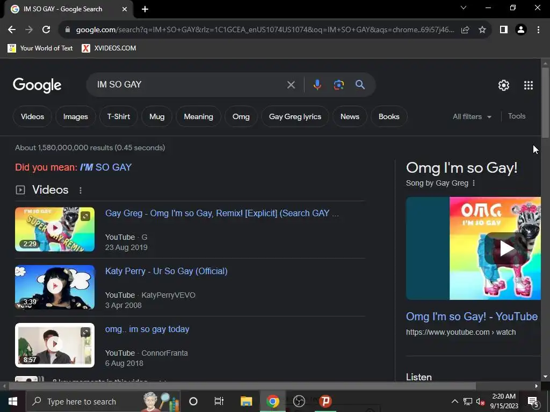Open Omg I'm so Gay! - YouTube link
550x412 pixels.
(472, 317)
